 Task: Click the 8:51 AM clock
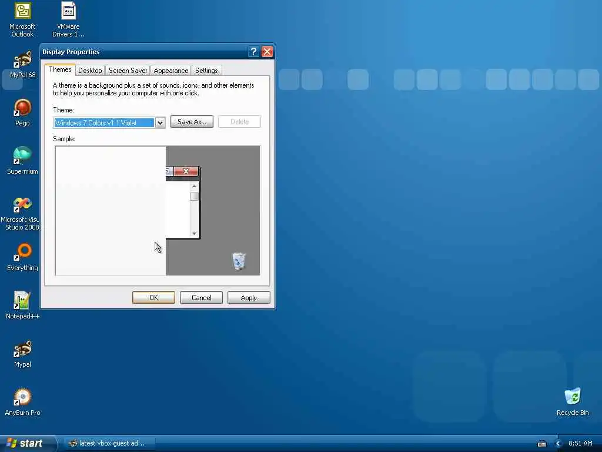pos(580,444)
